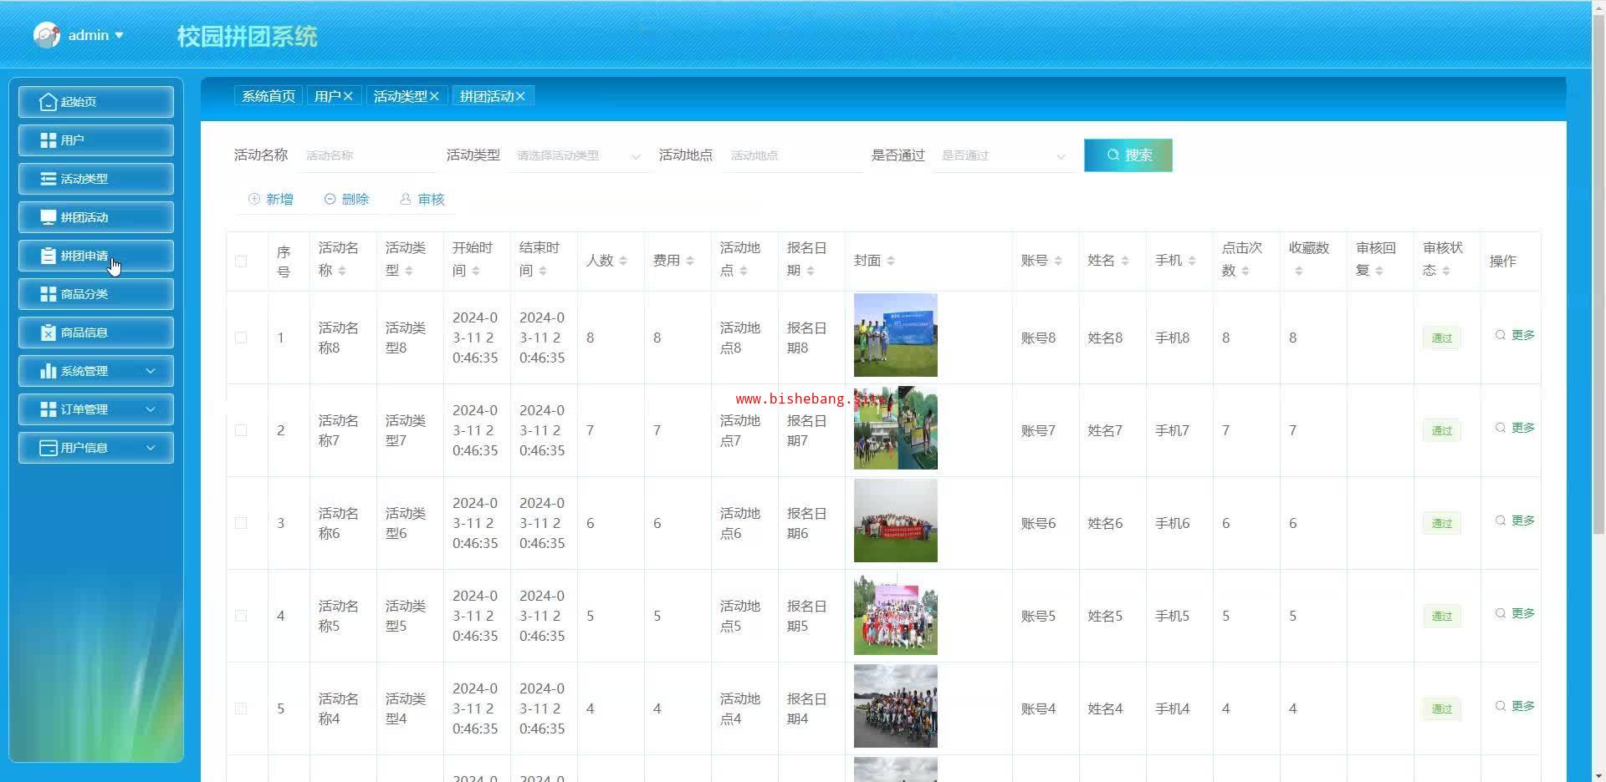Open the 是否通过 filter dropdown

pyautogui.click(x=1002, y=155)
